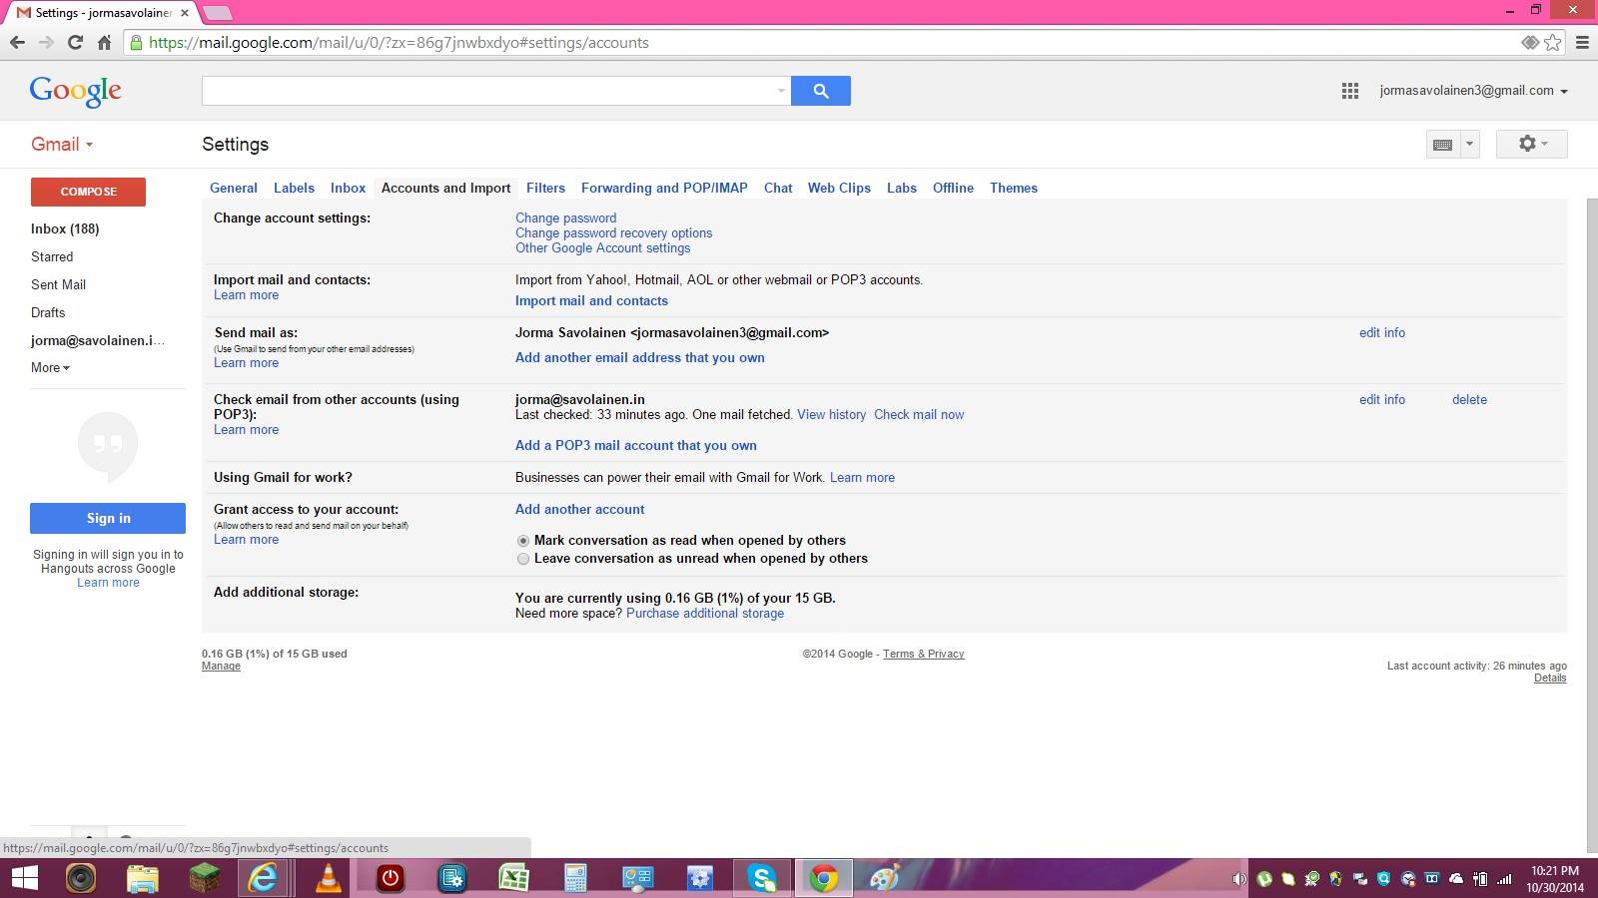Switch to Skype in the taskbar

click(762, 878)
